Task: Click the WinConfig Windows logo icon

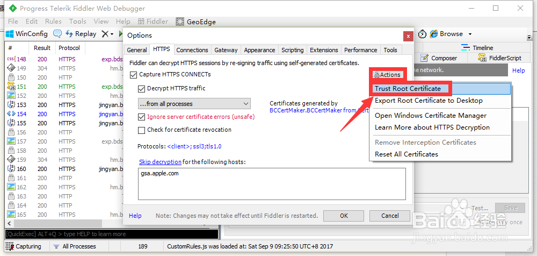Action: 10,34
